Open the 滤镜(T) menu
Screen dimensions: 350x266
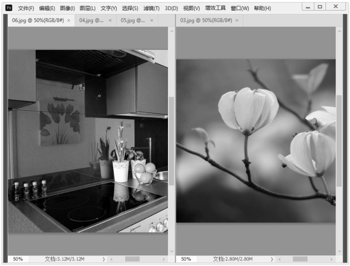tap(151, 9)
